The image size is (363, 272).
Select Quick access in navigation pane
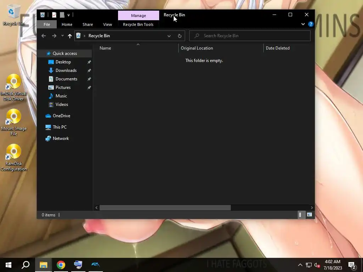coord(65,53)
